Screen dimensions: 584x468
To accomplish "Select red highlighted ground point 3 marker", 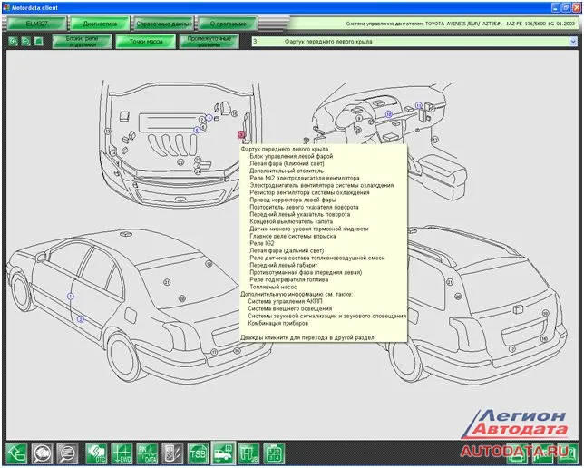I will (241, 134).
